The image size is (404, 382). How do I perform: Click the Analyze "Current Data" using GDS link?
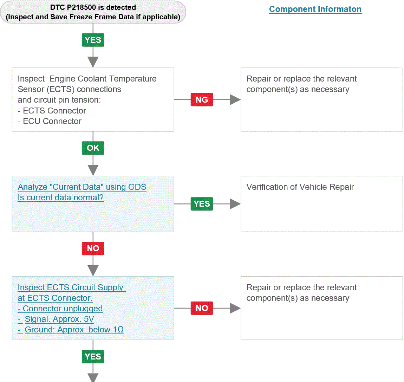(x=82, y=187)
